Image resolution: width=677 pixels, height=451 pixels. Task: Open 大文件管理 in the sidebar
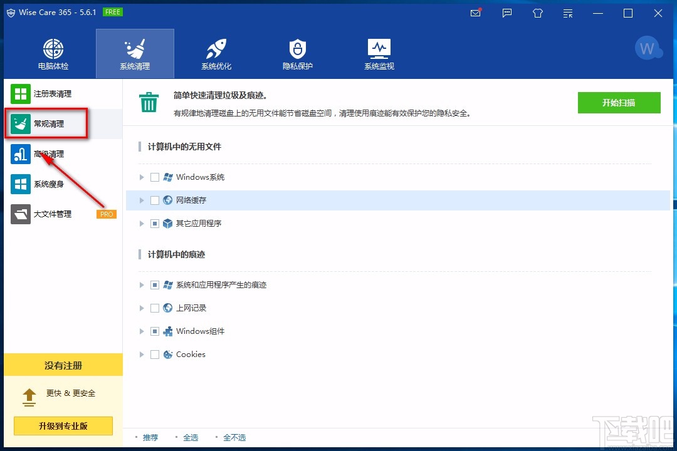point(63,214)
